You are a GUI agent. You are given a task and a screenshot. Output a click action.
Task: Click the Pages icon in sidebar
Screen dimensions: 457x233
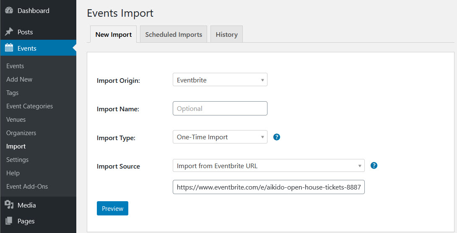[9, 221]
